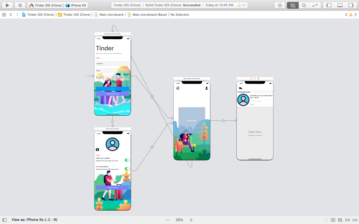Click the Log In button in scene
Image resolution: width=359 pixels, height=224 pixels.
tap(112, 89)
